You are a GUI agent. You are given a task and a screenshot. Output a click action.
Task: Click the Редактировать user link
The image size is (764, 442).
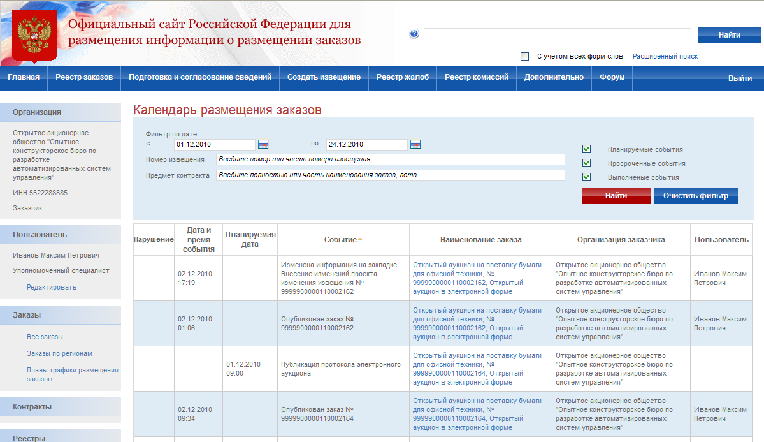(51, 288)
